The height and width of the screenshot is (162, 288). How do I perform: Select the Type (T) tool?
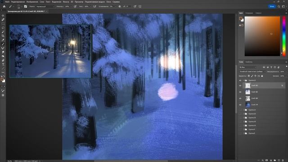[3, 64]
